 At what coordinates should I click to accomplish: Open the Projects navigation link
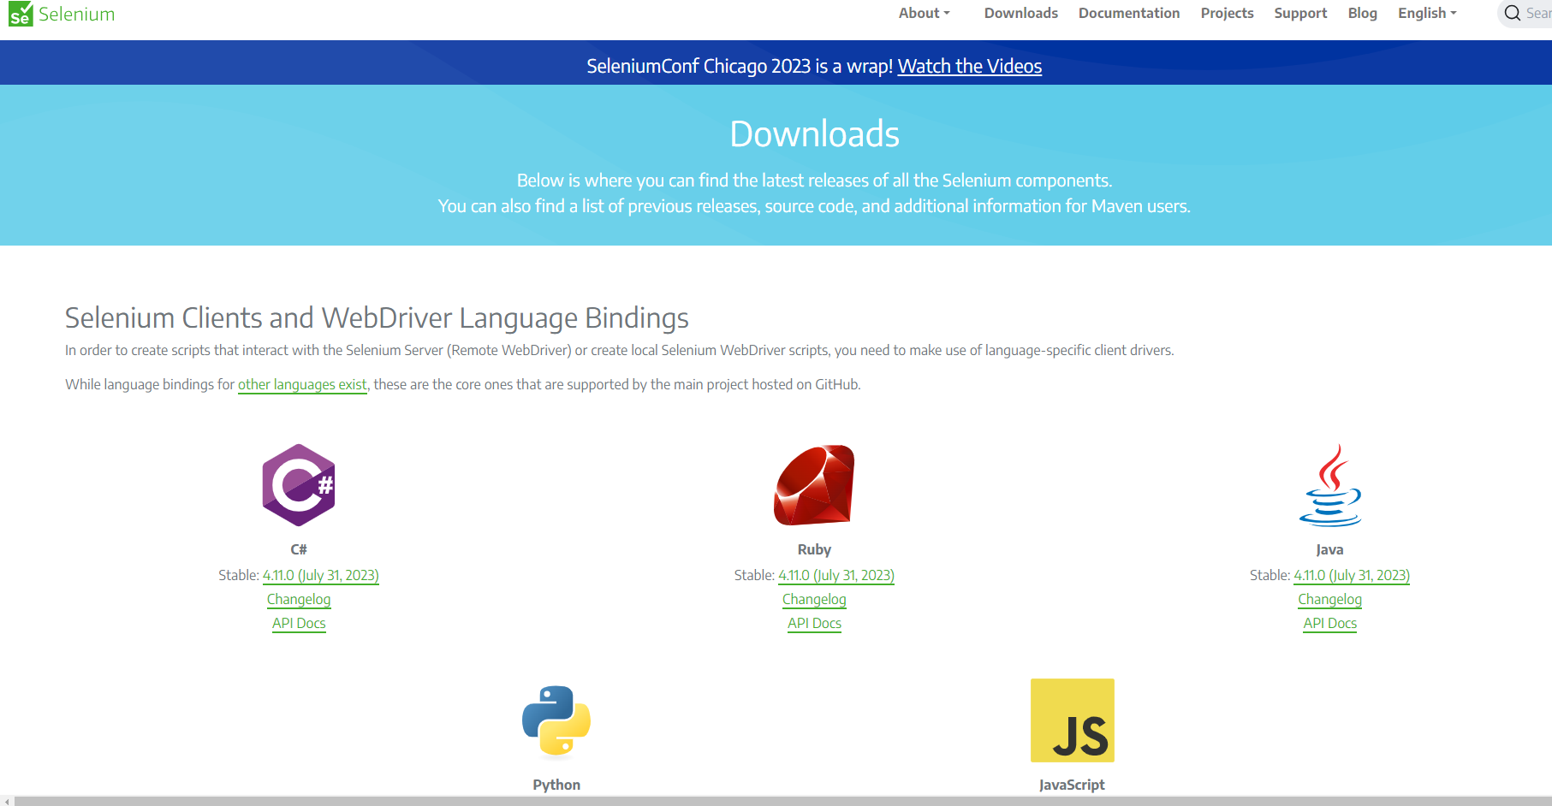1227,13
